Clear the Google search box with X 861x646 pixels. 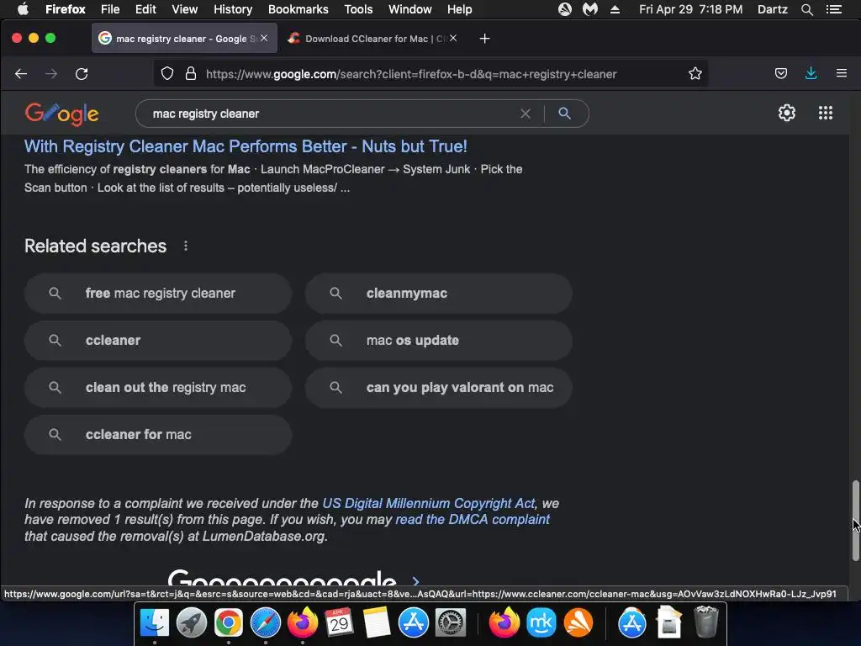tap(526, 114)
